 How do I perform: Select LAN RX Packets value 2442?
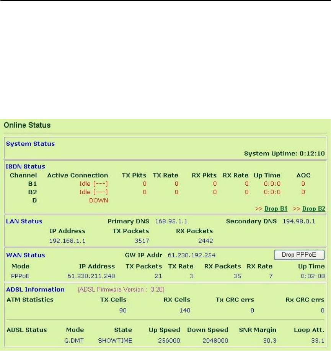click(x=205, y=241)
